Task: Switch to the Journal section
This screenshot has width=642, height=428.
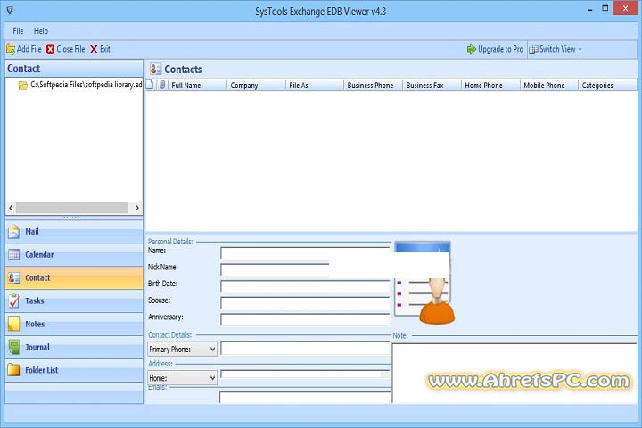Action: 74,348
